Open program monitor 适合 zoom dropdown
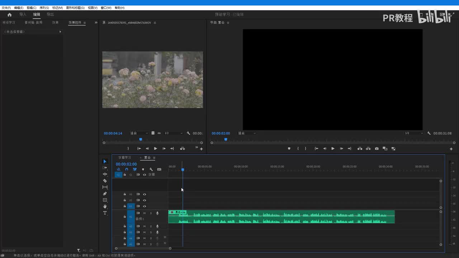Image resolution: width=459 pixels, height=258 pixels. click(x=247, y=133)
